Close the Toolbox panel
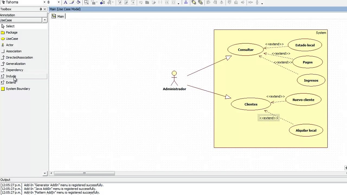This screenshot has height=195, width=347. coord(45,9)
